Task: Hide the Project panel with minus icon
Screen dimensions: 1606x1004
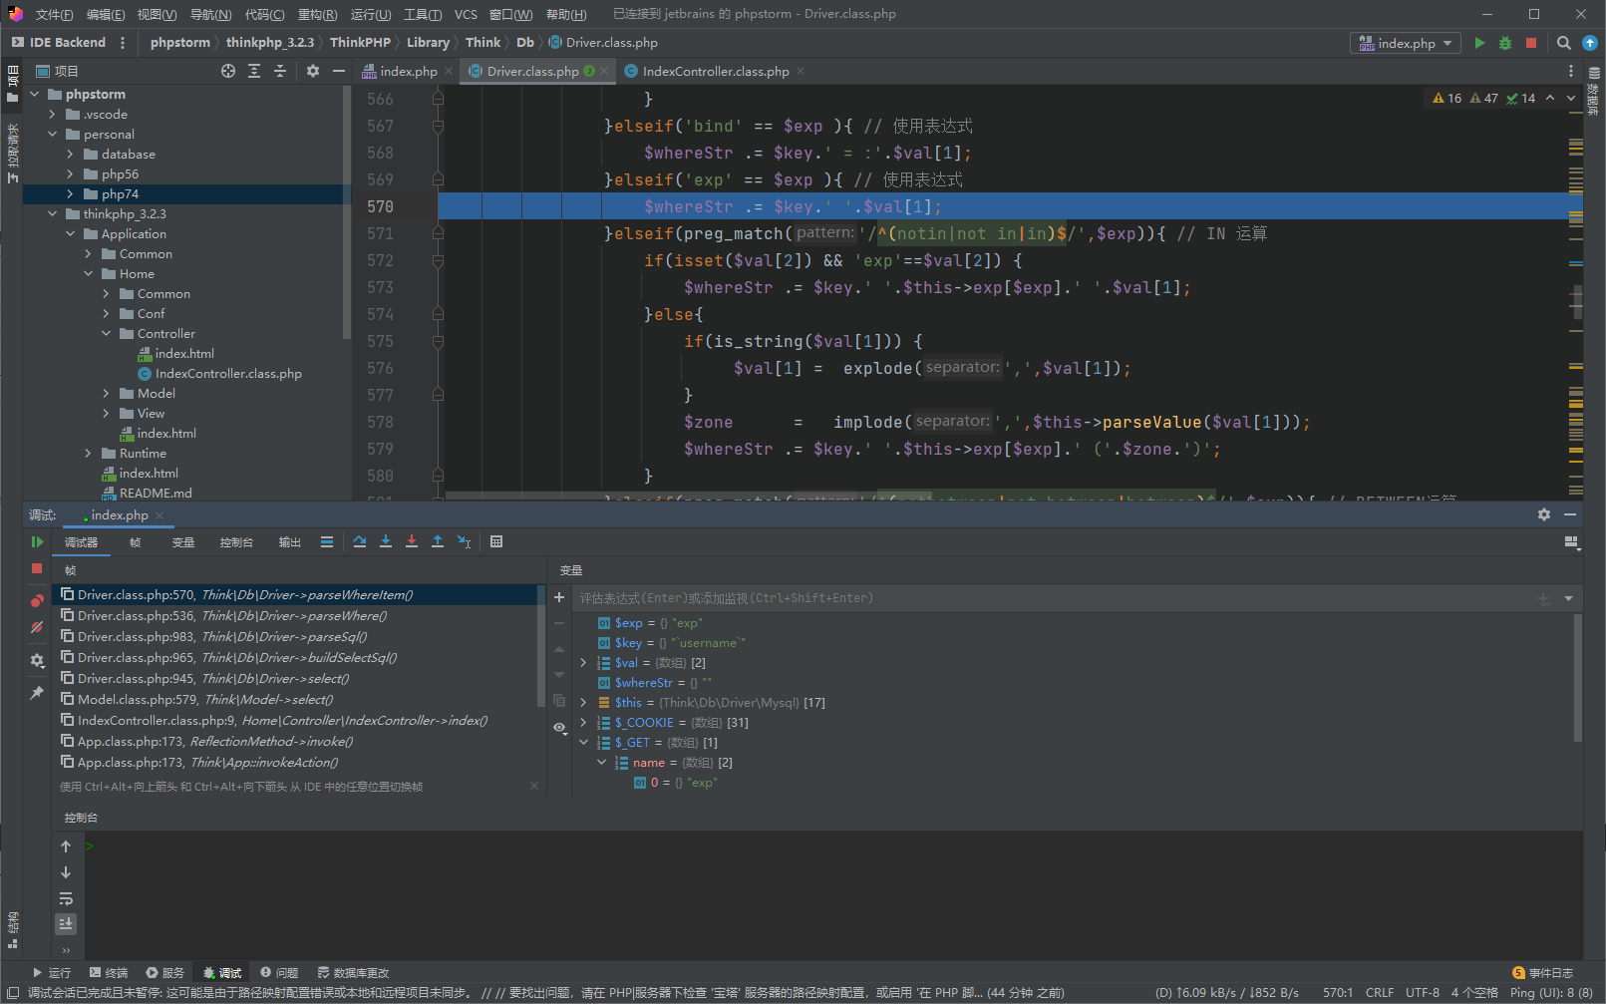Action: click(x=339, y=71)
